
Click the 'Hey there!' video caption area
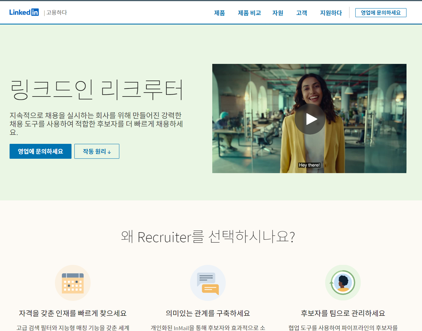[x=309, y=165]
